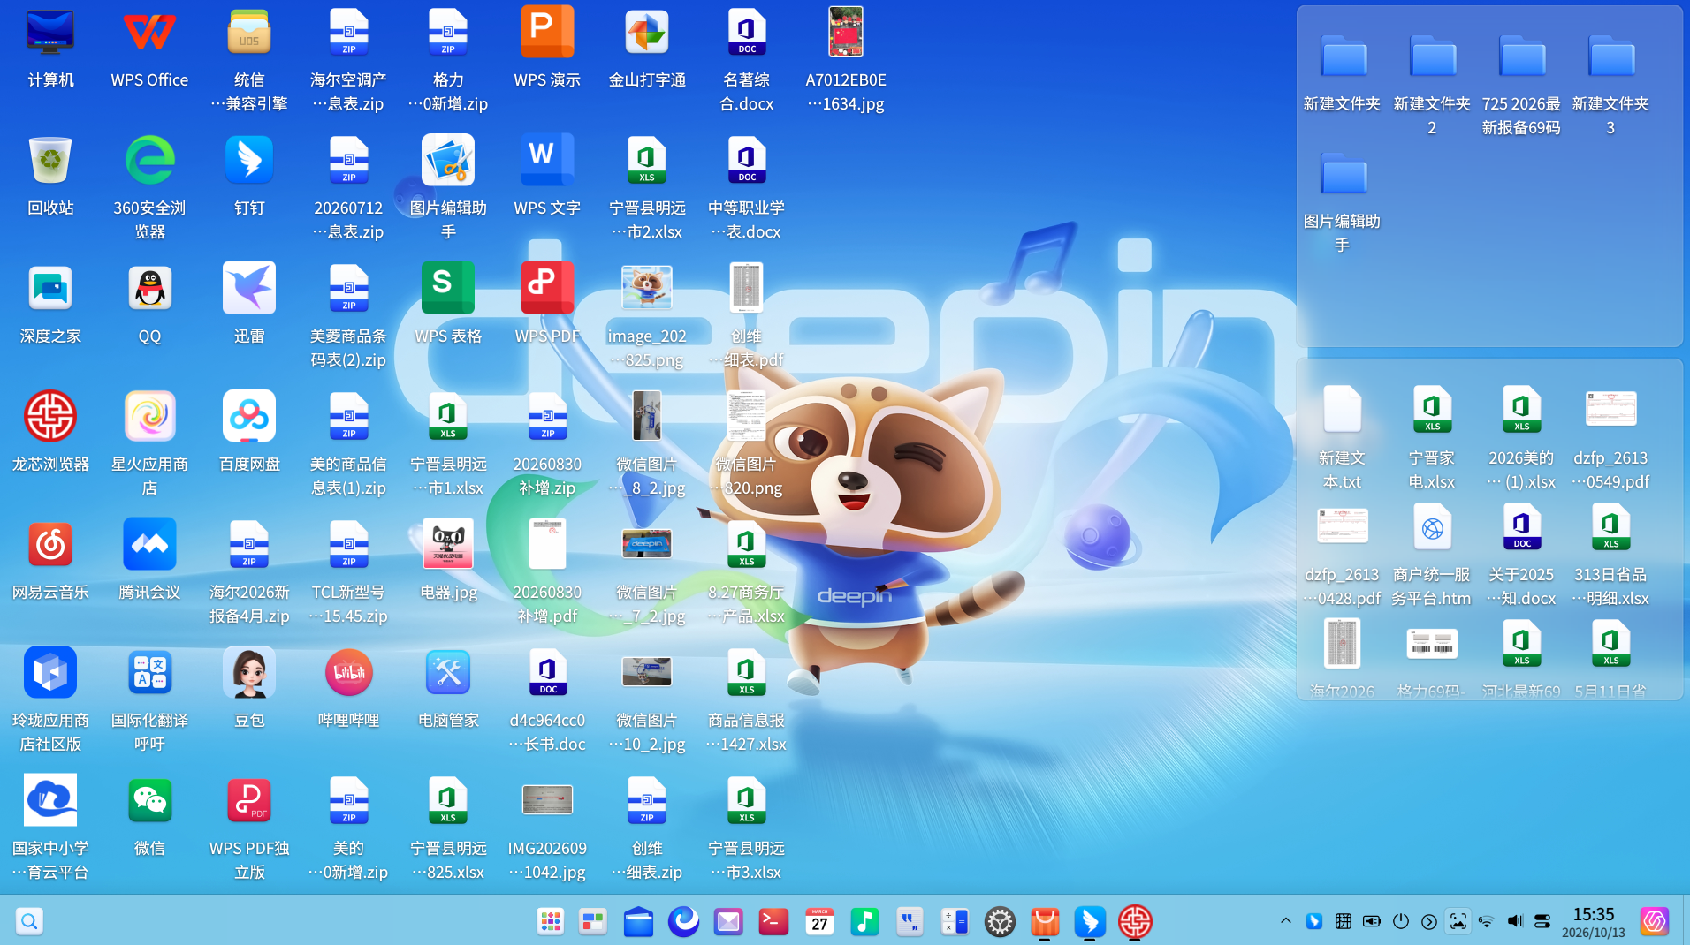
Task: Open system settings gear in the taskbar
Action: pyautogui.click(x=1000, y=921)
